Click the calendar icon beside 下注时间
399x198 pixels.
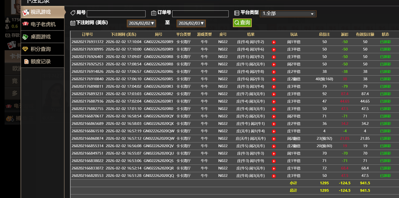coord(73,23)
